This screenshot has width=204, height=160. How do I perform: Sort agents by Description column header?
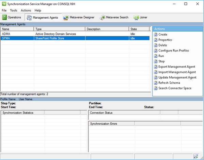107,29
